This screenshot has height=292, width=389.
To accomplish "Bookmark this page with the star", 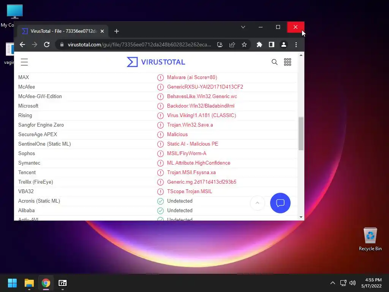I will [x=244, y=44].
